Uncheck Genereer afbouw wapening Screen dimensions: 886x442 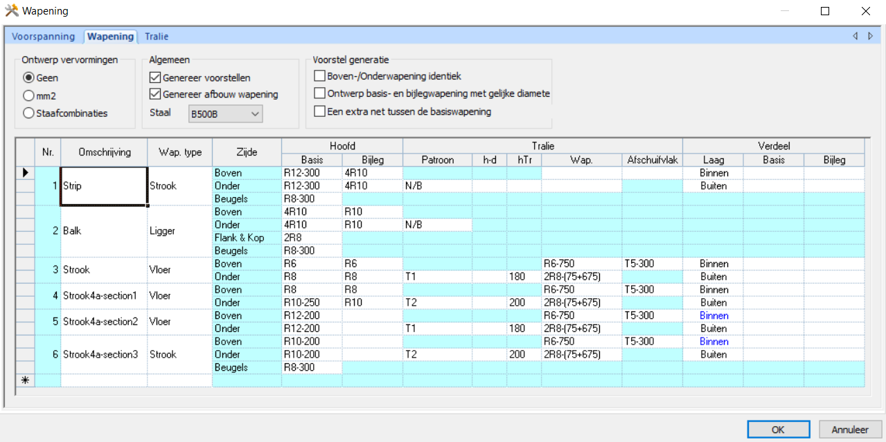(155, 94)
